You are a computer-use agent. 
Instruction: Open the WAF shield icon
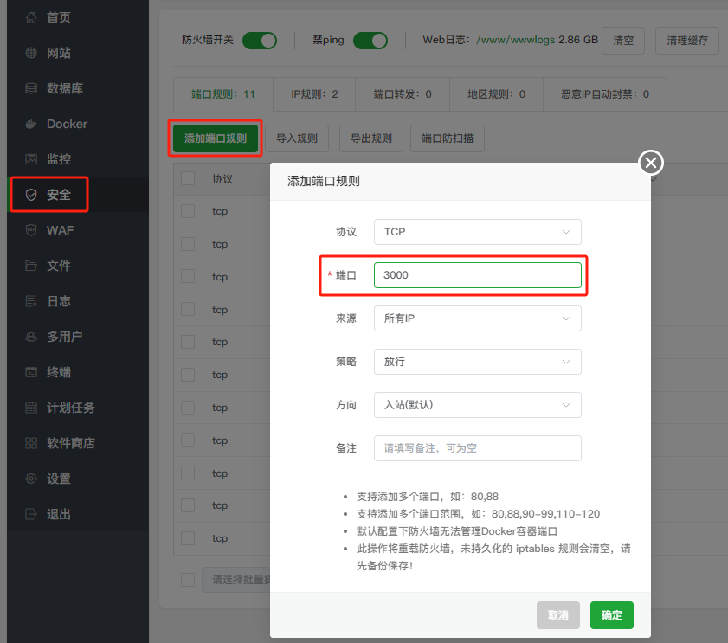tap(31, 230)
